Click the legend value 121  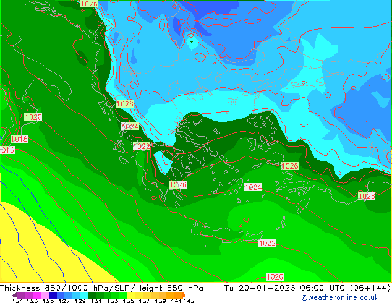[x=17, y=301]
